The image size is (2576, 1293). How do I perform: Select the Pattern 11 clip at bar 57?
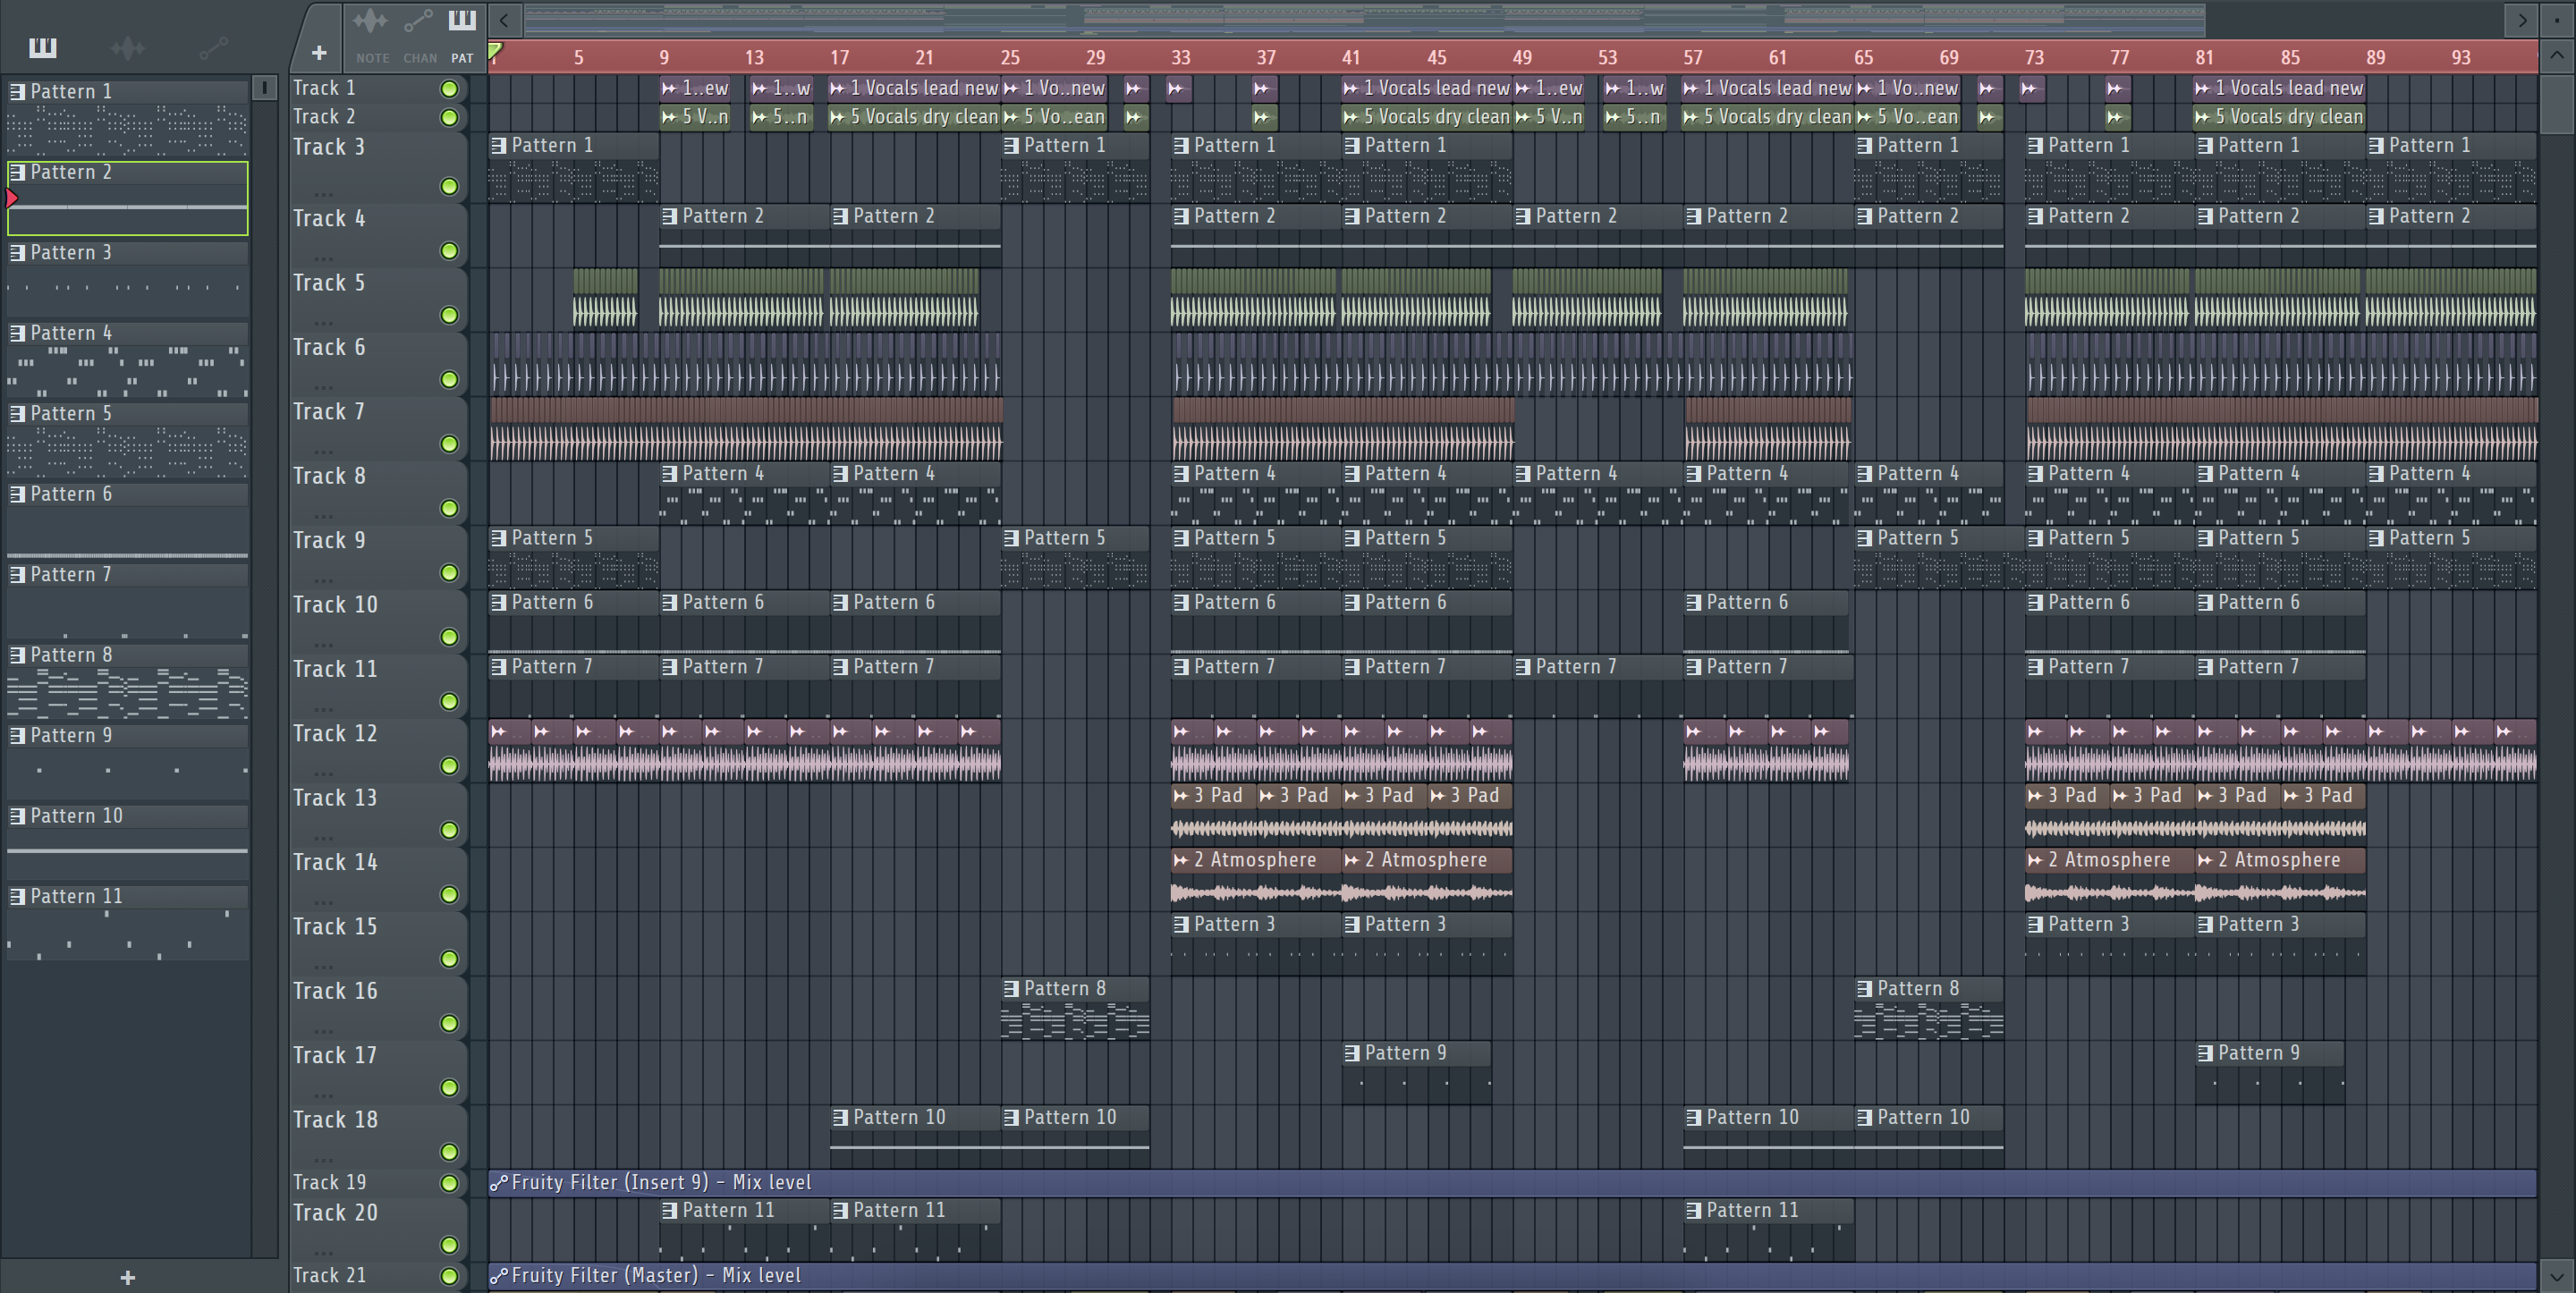pos(1768,1229)
